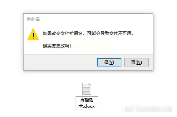Click the warning about changing file extension

(x=88, y=33)
